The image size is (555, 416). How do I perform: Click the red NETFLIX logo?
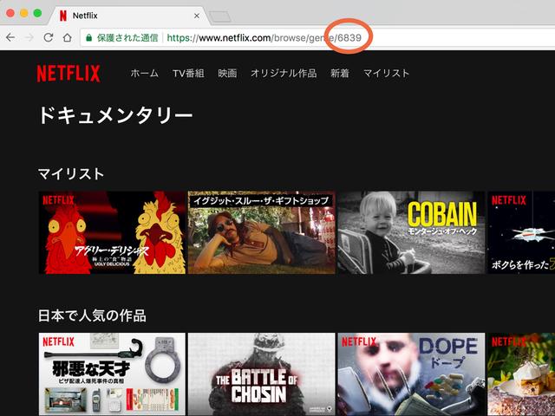click(69, 73)
